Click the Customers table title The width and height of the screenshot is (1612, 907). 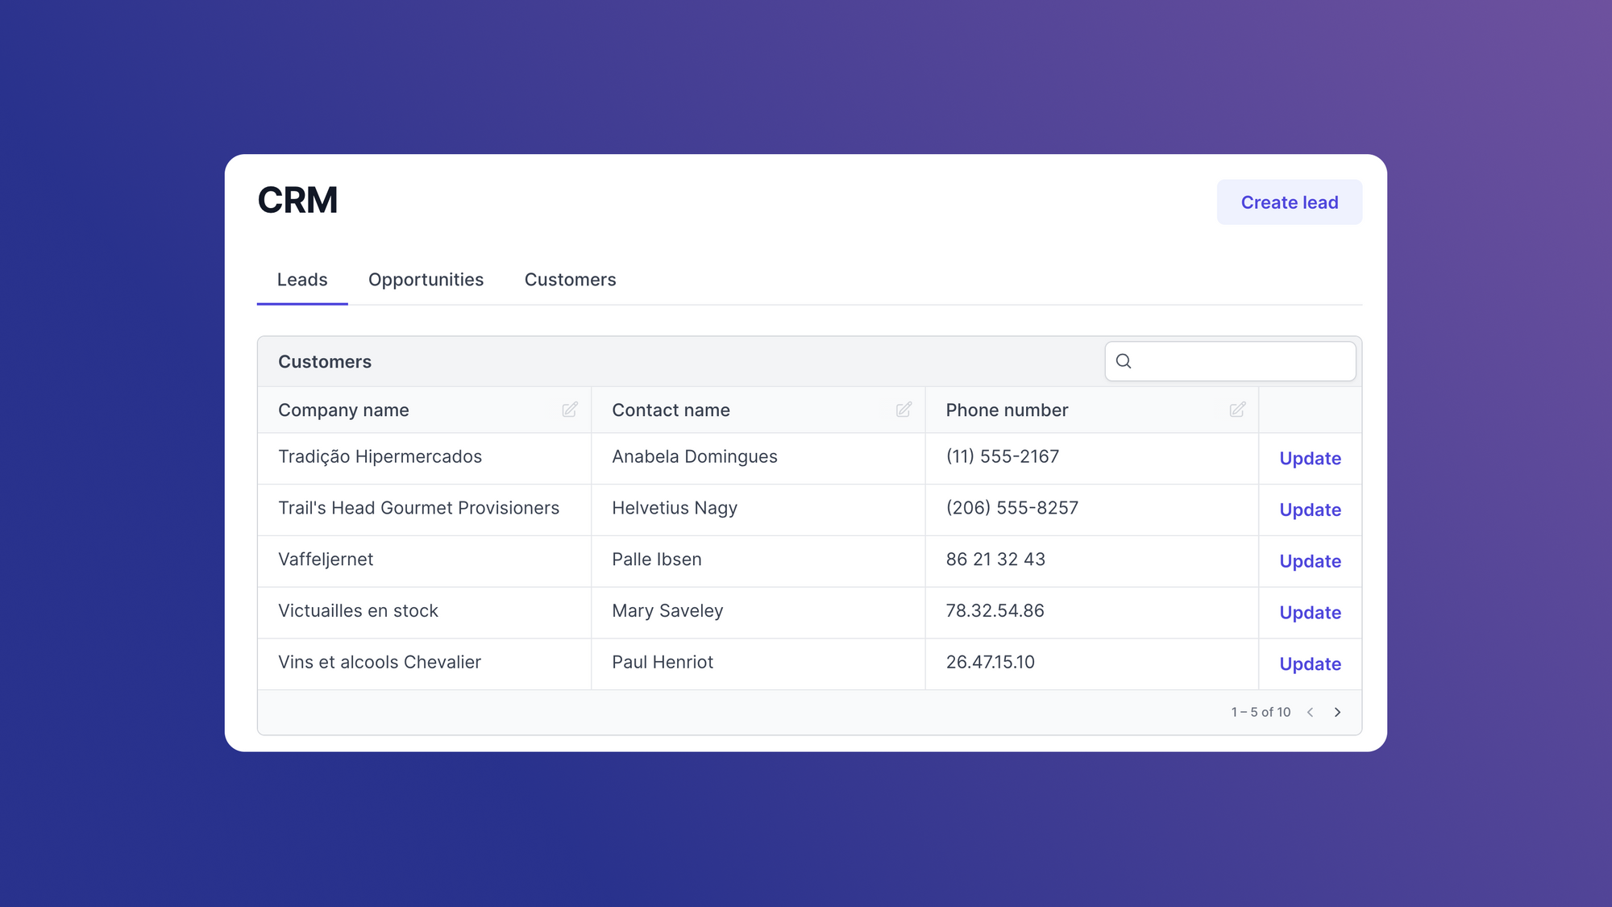tap(325, 362)
